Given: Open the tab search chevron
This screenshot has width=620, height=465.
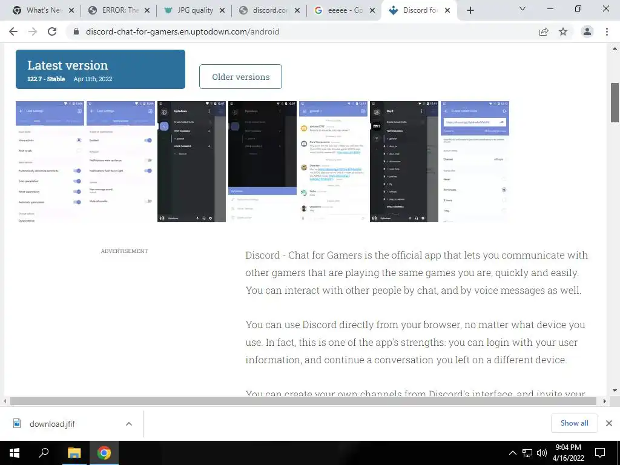Looking at the screenshot, I should point(523,8).
